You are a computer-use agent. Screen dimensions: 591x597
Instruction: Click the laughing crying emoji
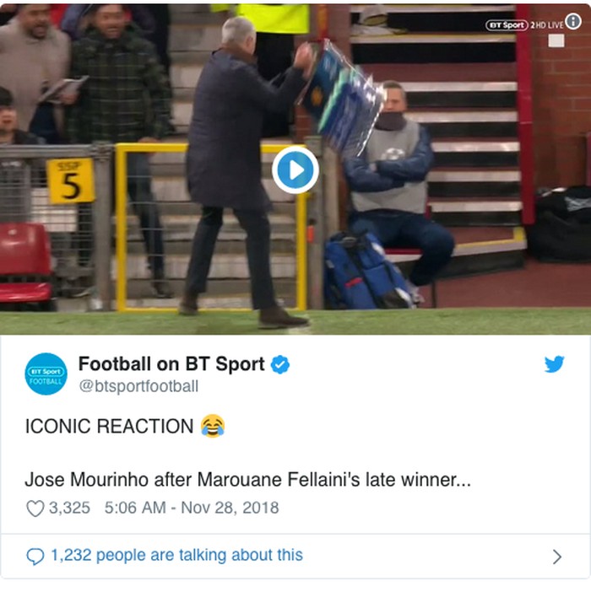pyautogui.click(x=213, y=426)
